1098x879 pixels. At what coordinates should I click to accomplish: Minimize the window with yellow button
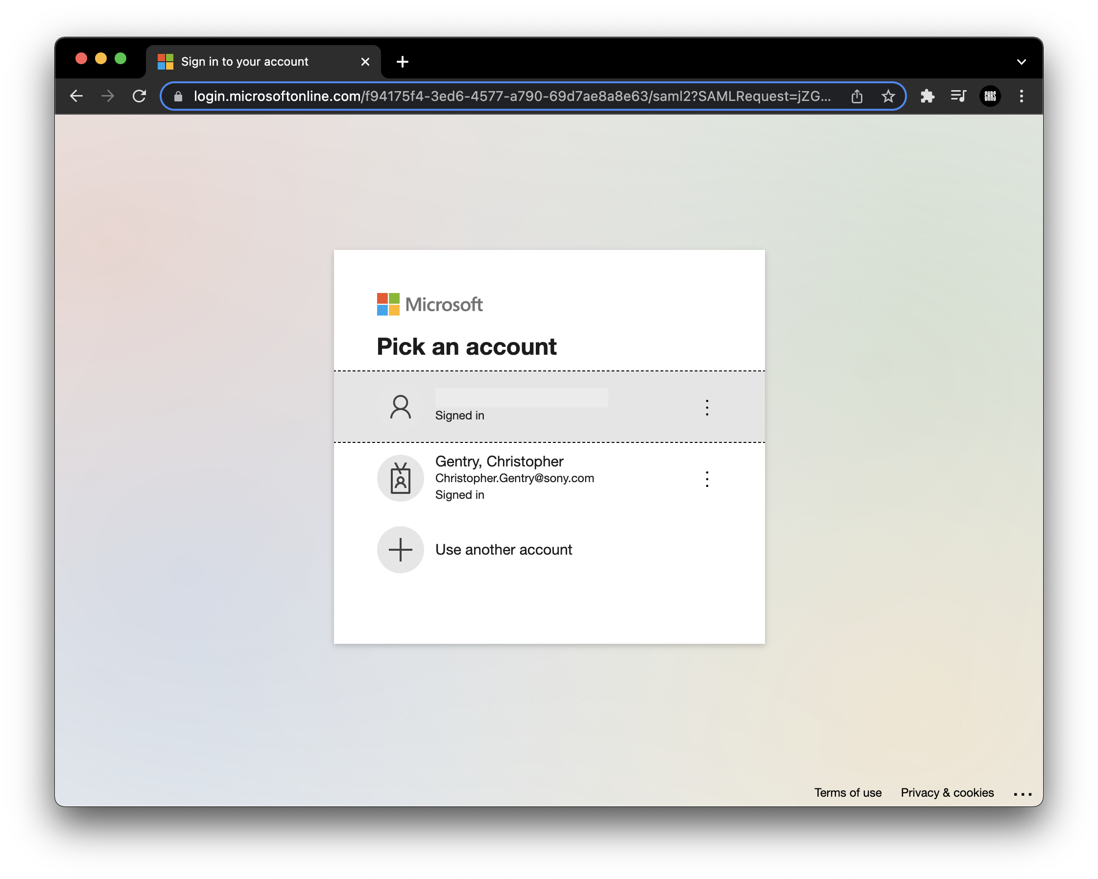(x=101, y=59)
